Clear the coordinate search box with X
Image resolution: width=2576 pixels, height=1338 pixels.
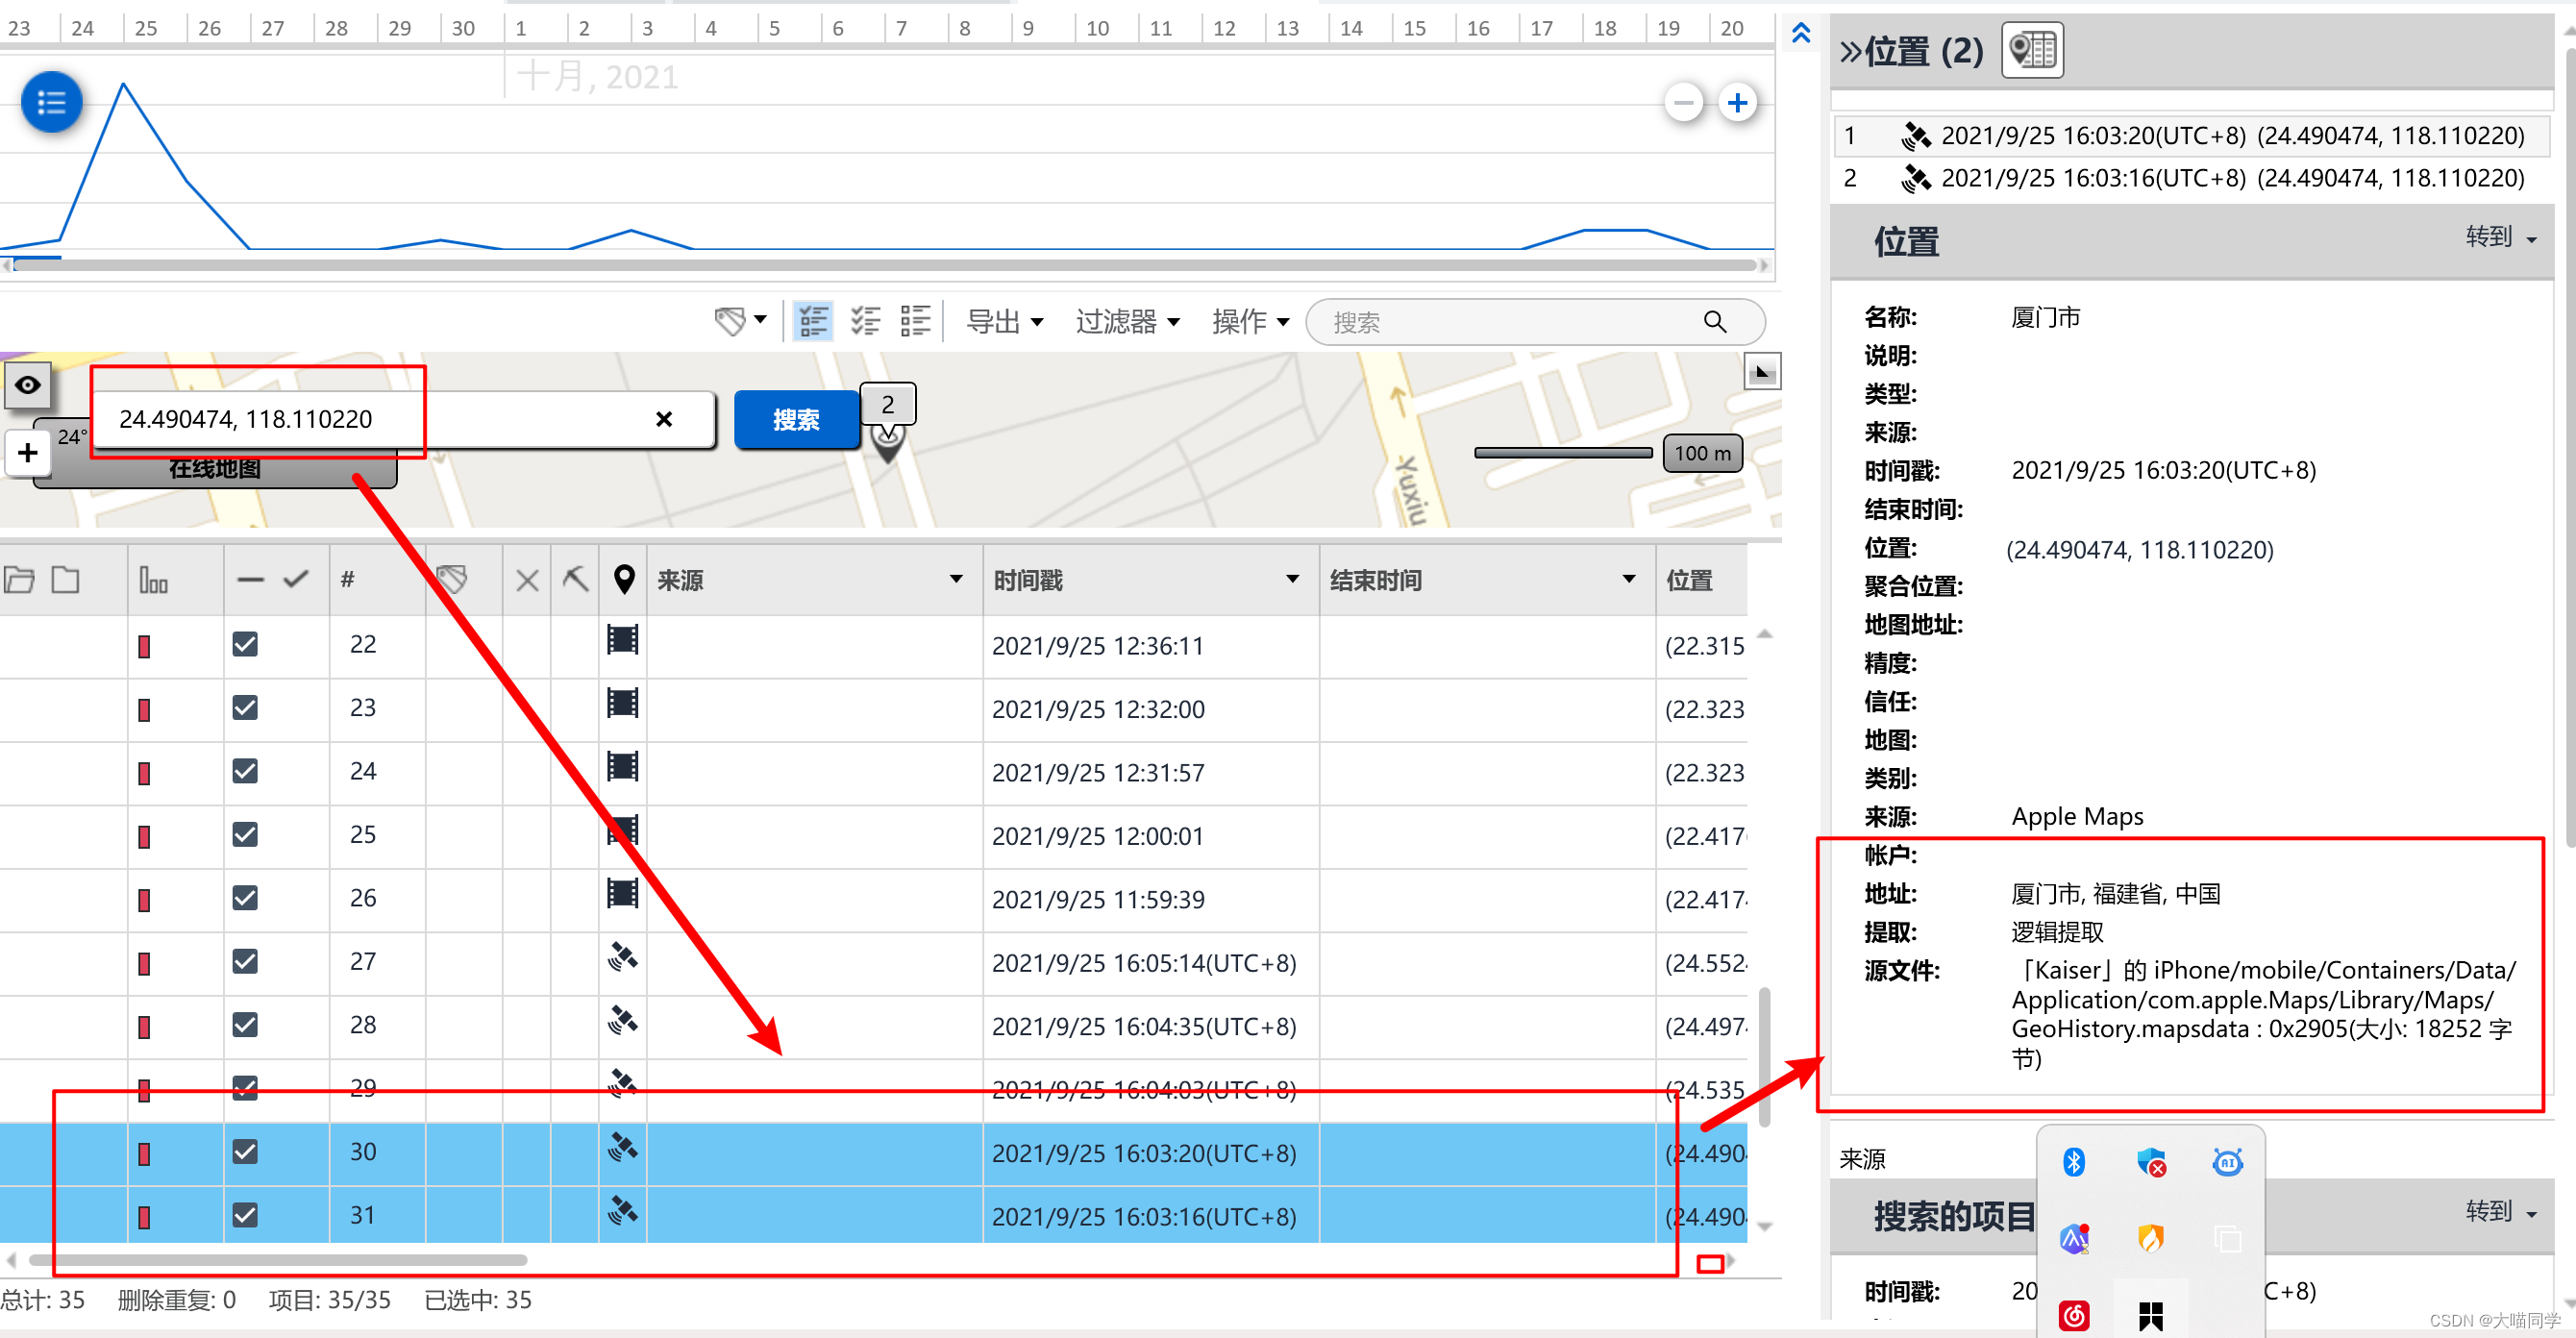click(x=663, y=419)
